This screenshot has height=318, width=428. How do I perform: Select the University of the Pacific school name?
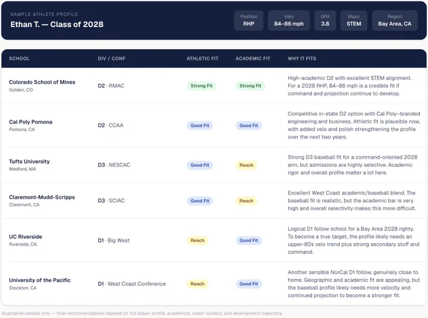tap(40, 280)
